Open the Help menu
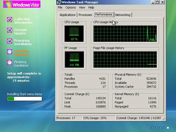The height and width of the screenshot is (132, 176). (91, 7)
